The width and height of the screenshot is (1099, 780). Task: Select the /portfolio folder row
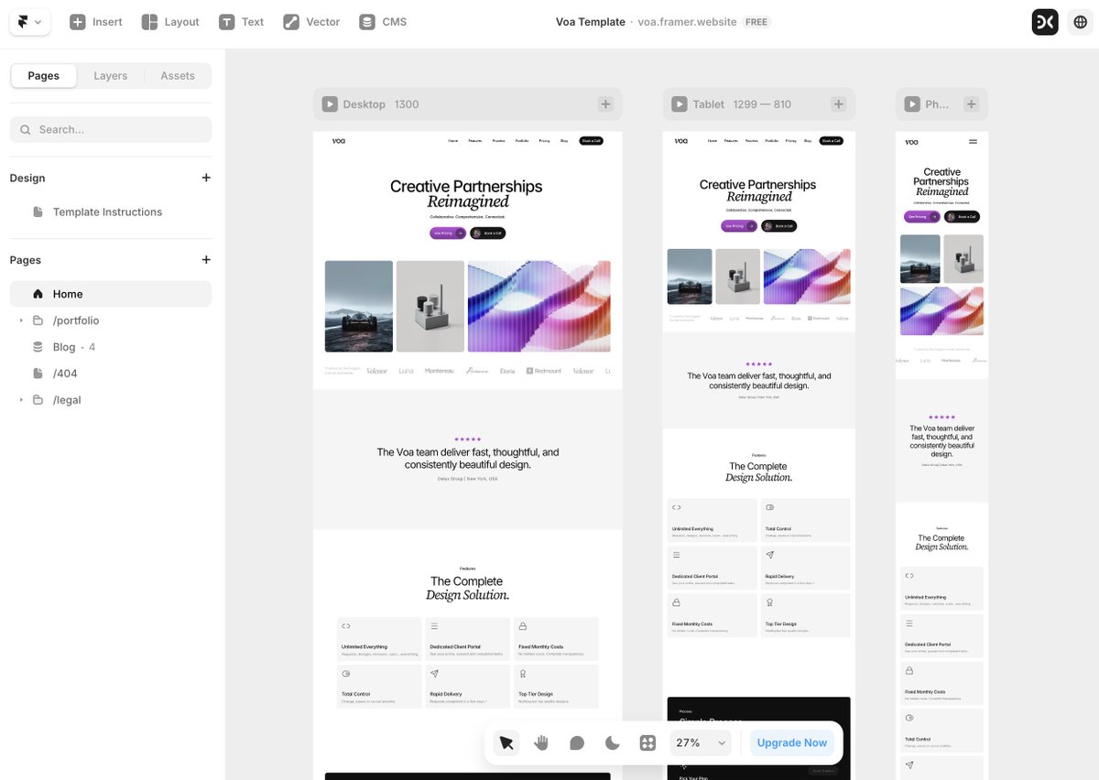coord(111,320)
